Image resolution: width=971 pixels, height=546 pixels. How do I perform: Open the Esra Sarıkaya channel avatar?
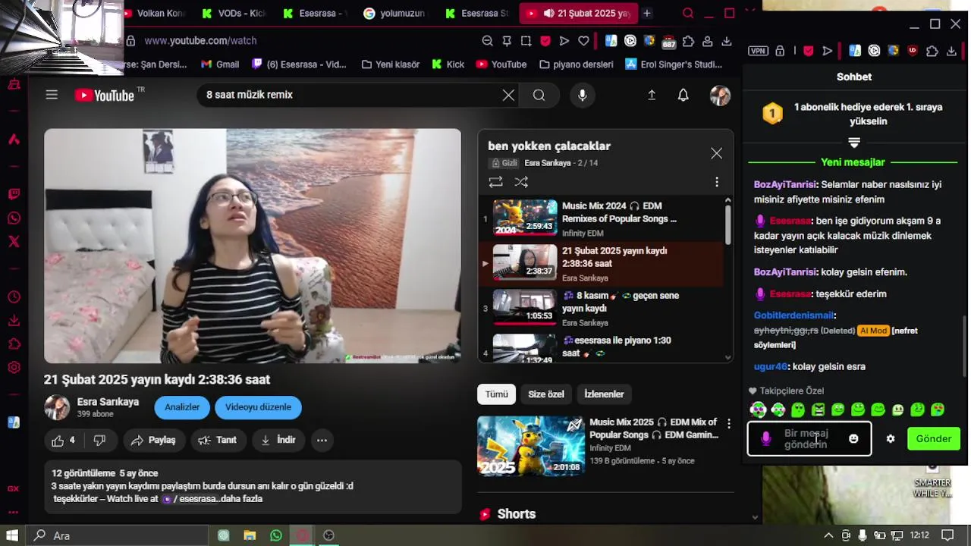[x=57, y=407]
